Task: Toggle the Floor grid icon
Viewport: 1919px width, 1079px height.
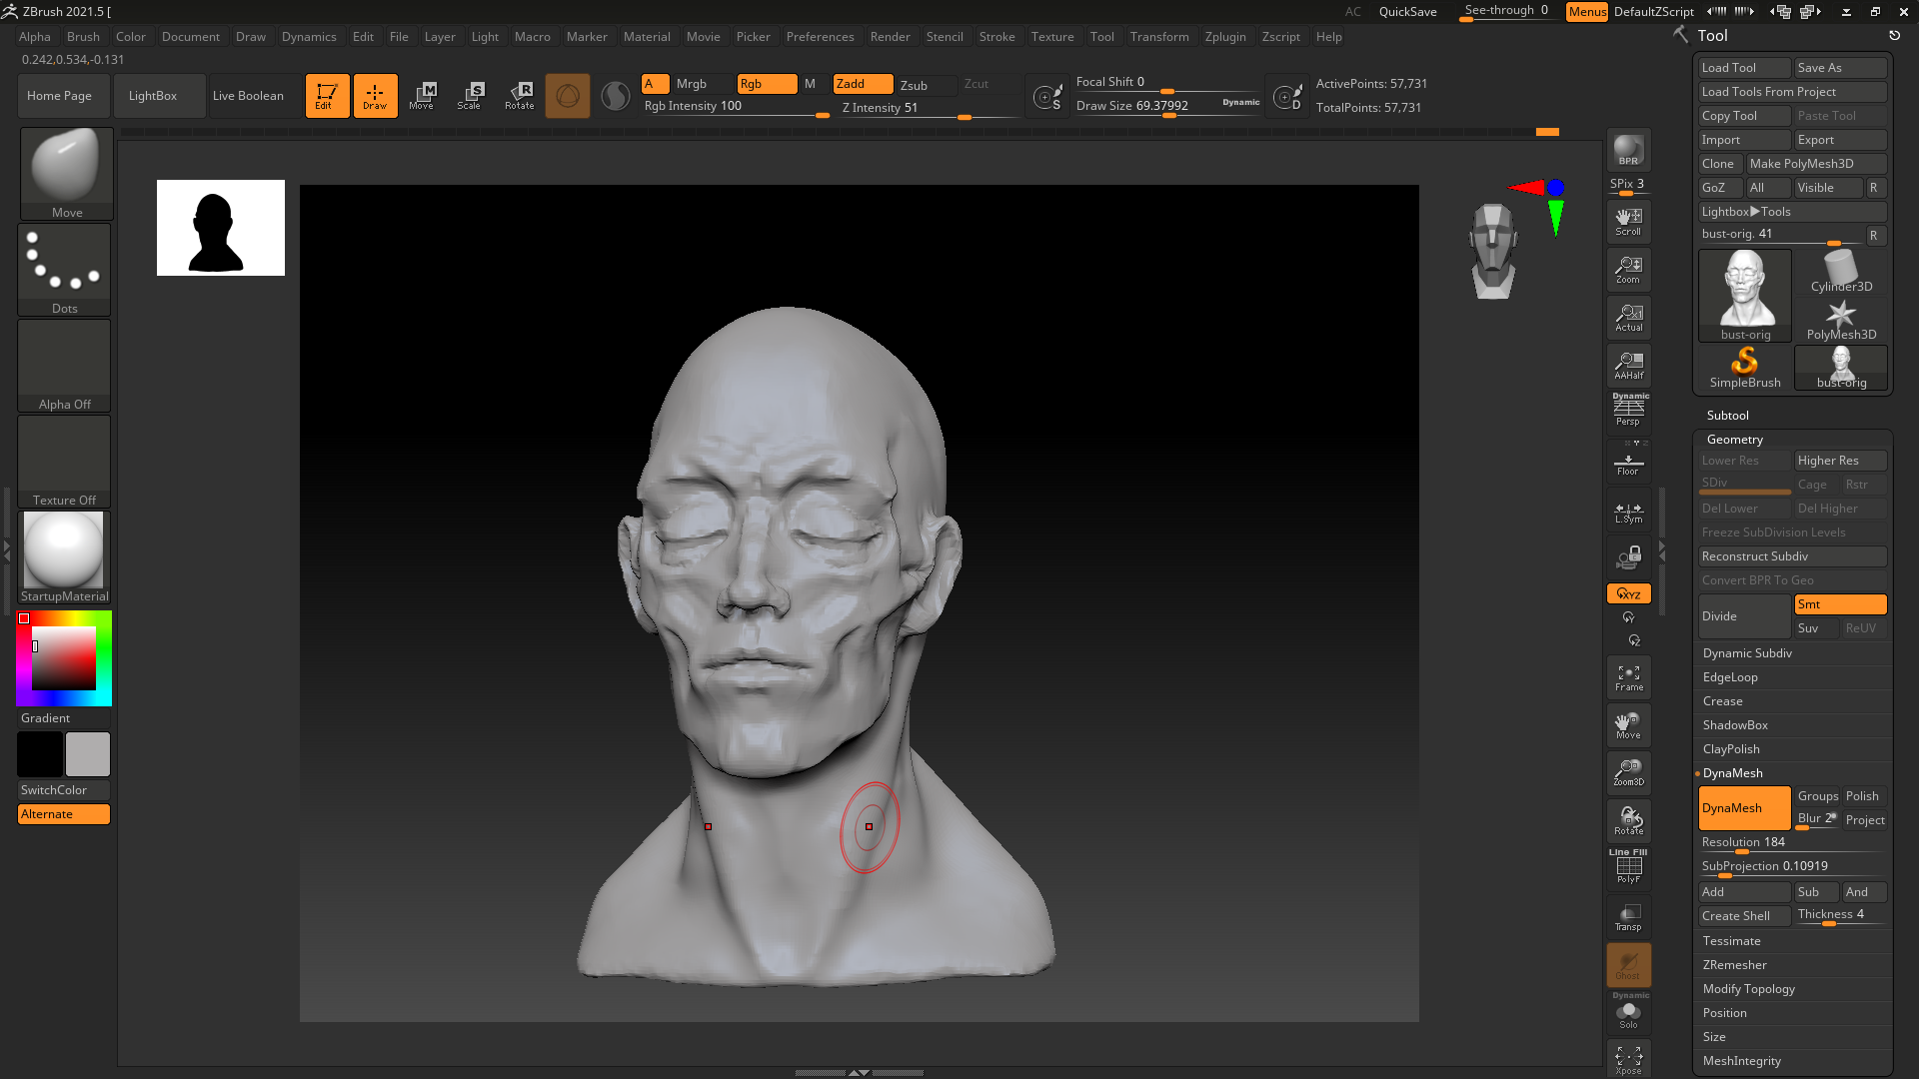Action: pos(1628,464)
